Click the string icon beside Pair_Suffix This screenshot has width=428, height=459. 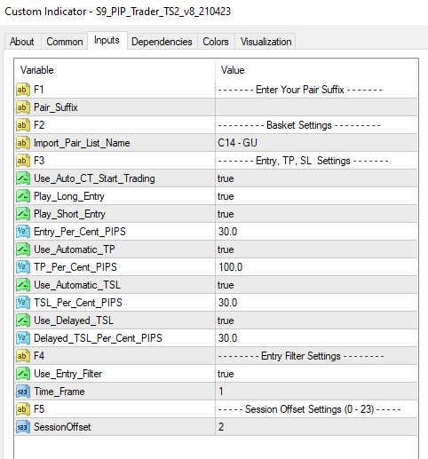point(23,107)
